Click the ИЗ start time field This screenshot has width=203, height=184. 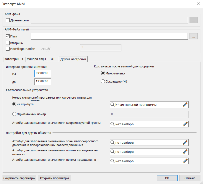click(43, 73)
